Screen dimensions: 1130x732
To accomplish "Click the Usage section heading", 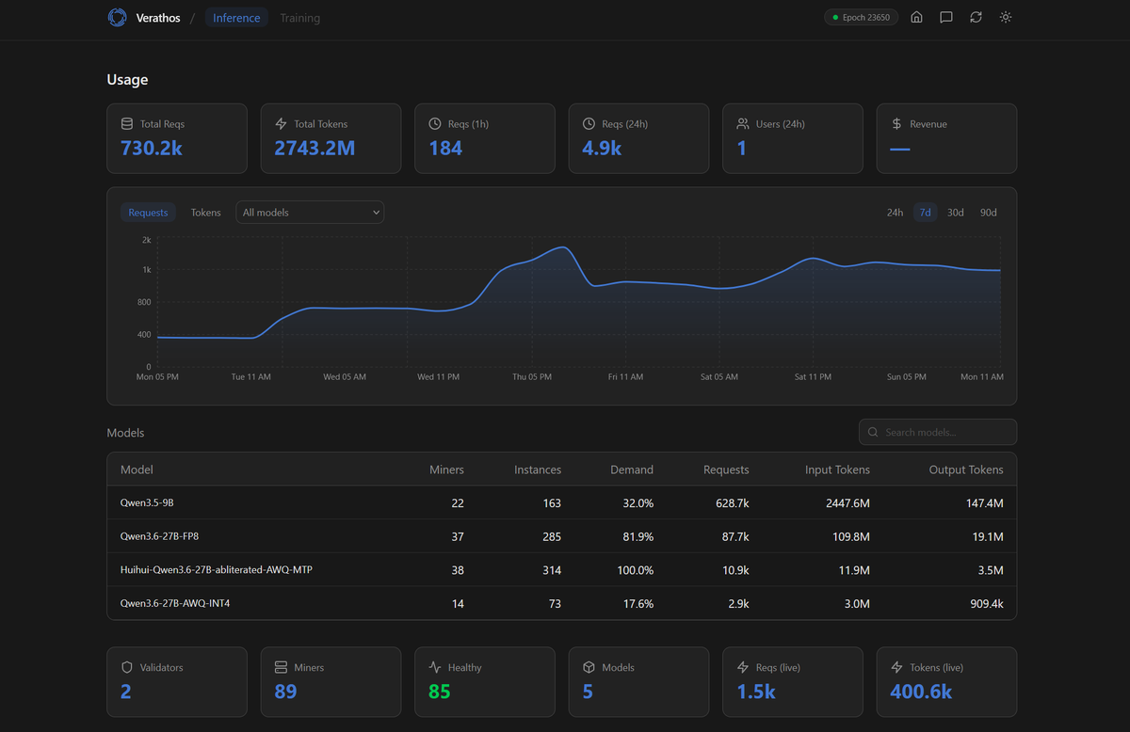I will 127,80.
